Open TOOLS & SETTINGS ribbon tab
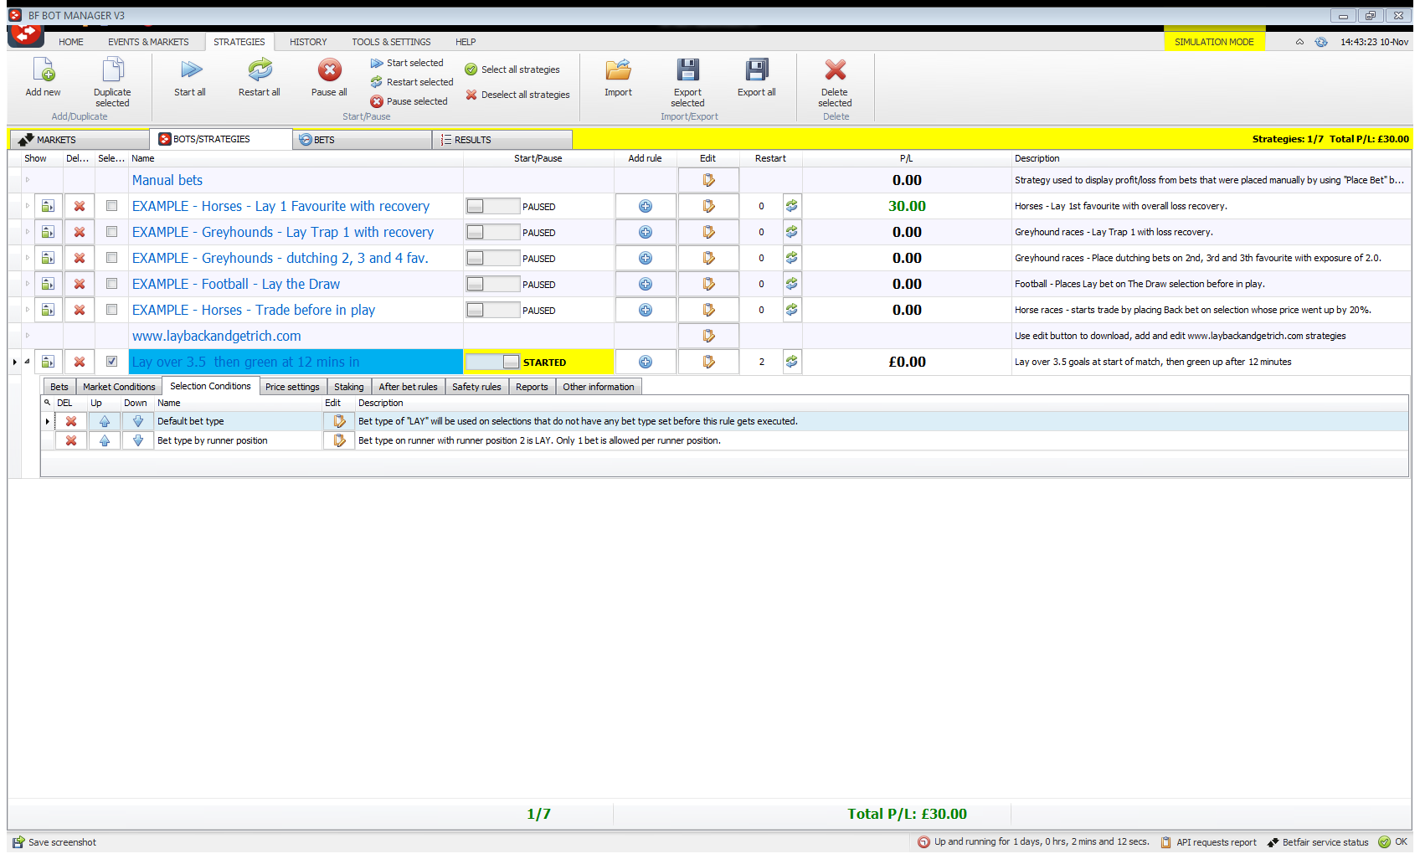The image size is (1420, 859). 391,42
